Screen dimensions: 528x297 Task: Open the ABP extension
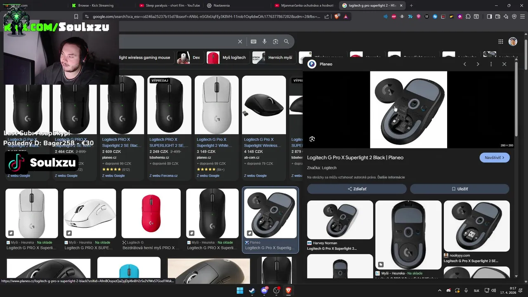[x=394, y=16]
